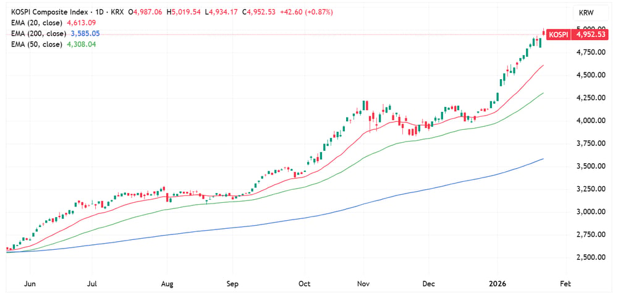Image resolution: width=618 pixels, height=295 pixels.
Task: Click the 4,952.53 last price label
Action: pos(590,35)
